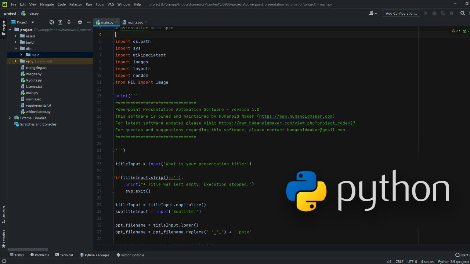The width and height of the screenshot is (470, 264).
Task: Select changelog.txt in the project tree
Action: [36, 67]
